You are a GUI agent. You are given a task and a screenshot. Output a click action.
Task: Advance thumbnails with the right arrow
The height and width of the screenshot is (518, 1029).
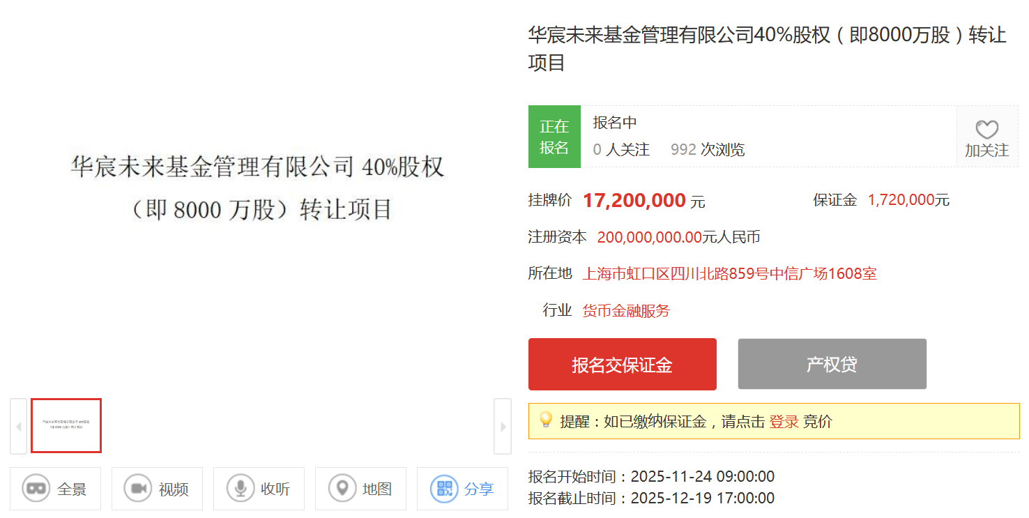click(x=502, y=426)
